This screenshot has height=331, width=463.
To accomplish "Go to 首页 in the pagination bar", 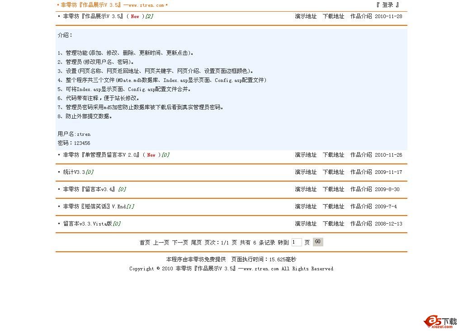I will 144,242.
